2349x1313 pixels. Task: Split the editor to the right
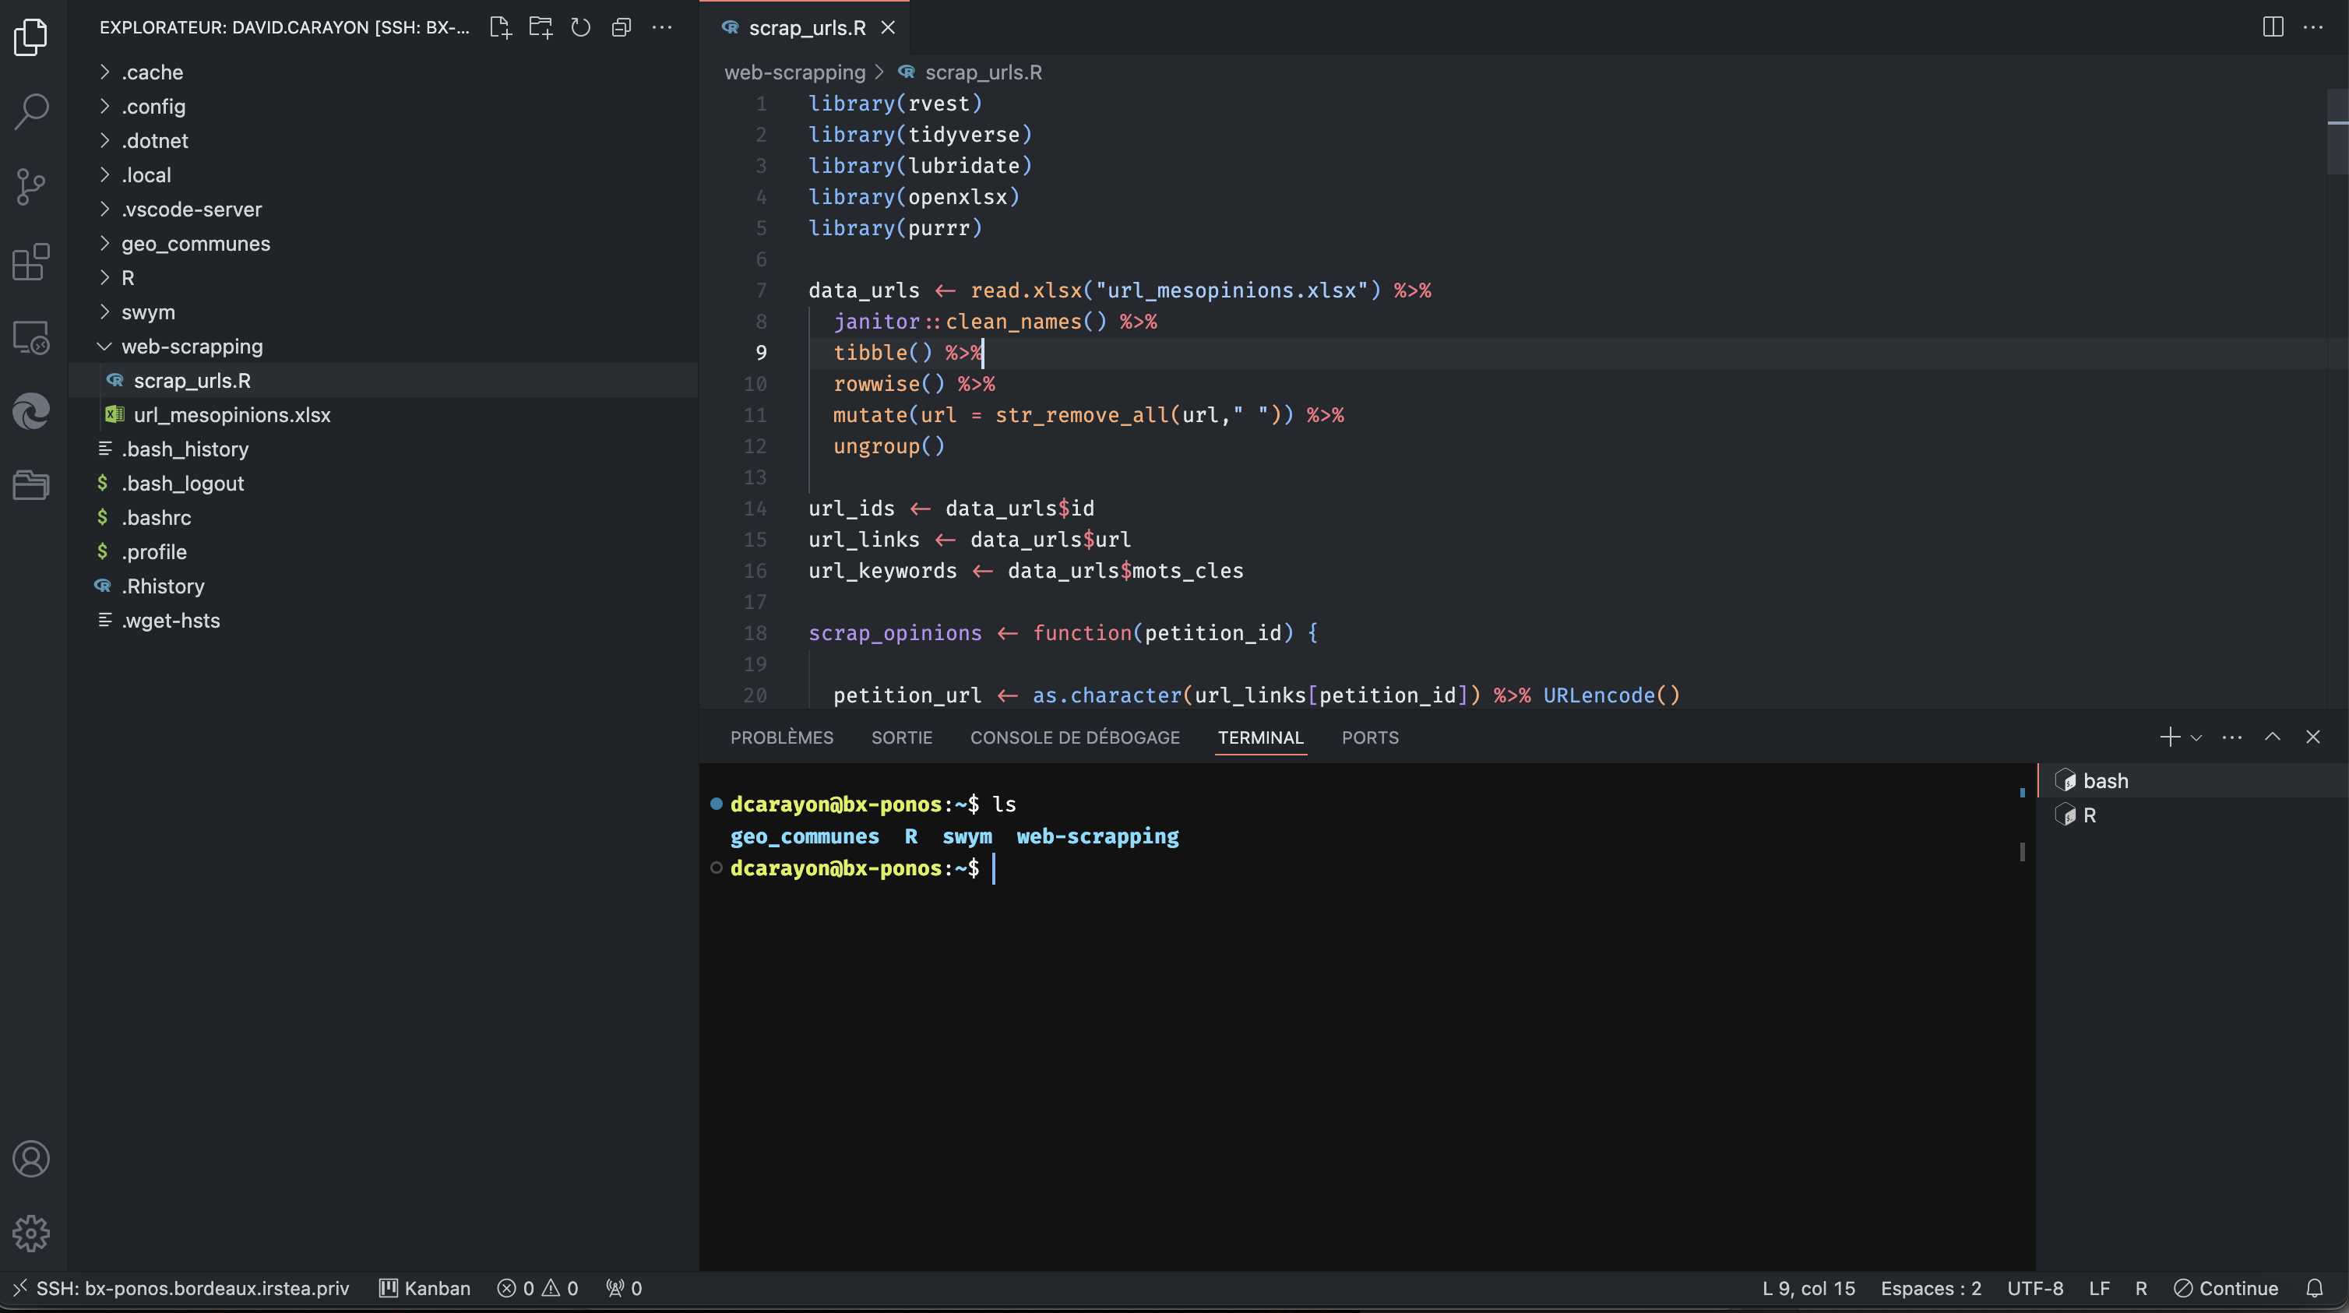(2273, 27)
